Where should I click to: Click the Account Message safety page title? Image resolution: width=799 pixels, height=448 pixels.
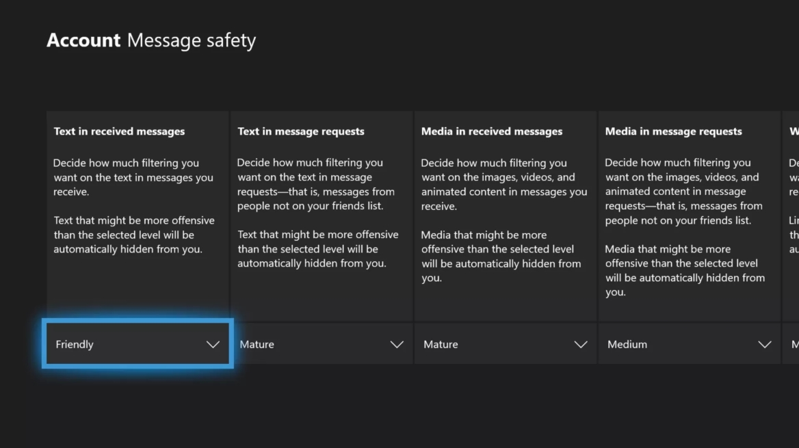click(150, 40)
